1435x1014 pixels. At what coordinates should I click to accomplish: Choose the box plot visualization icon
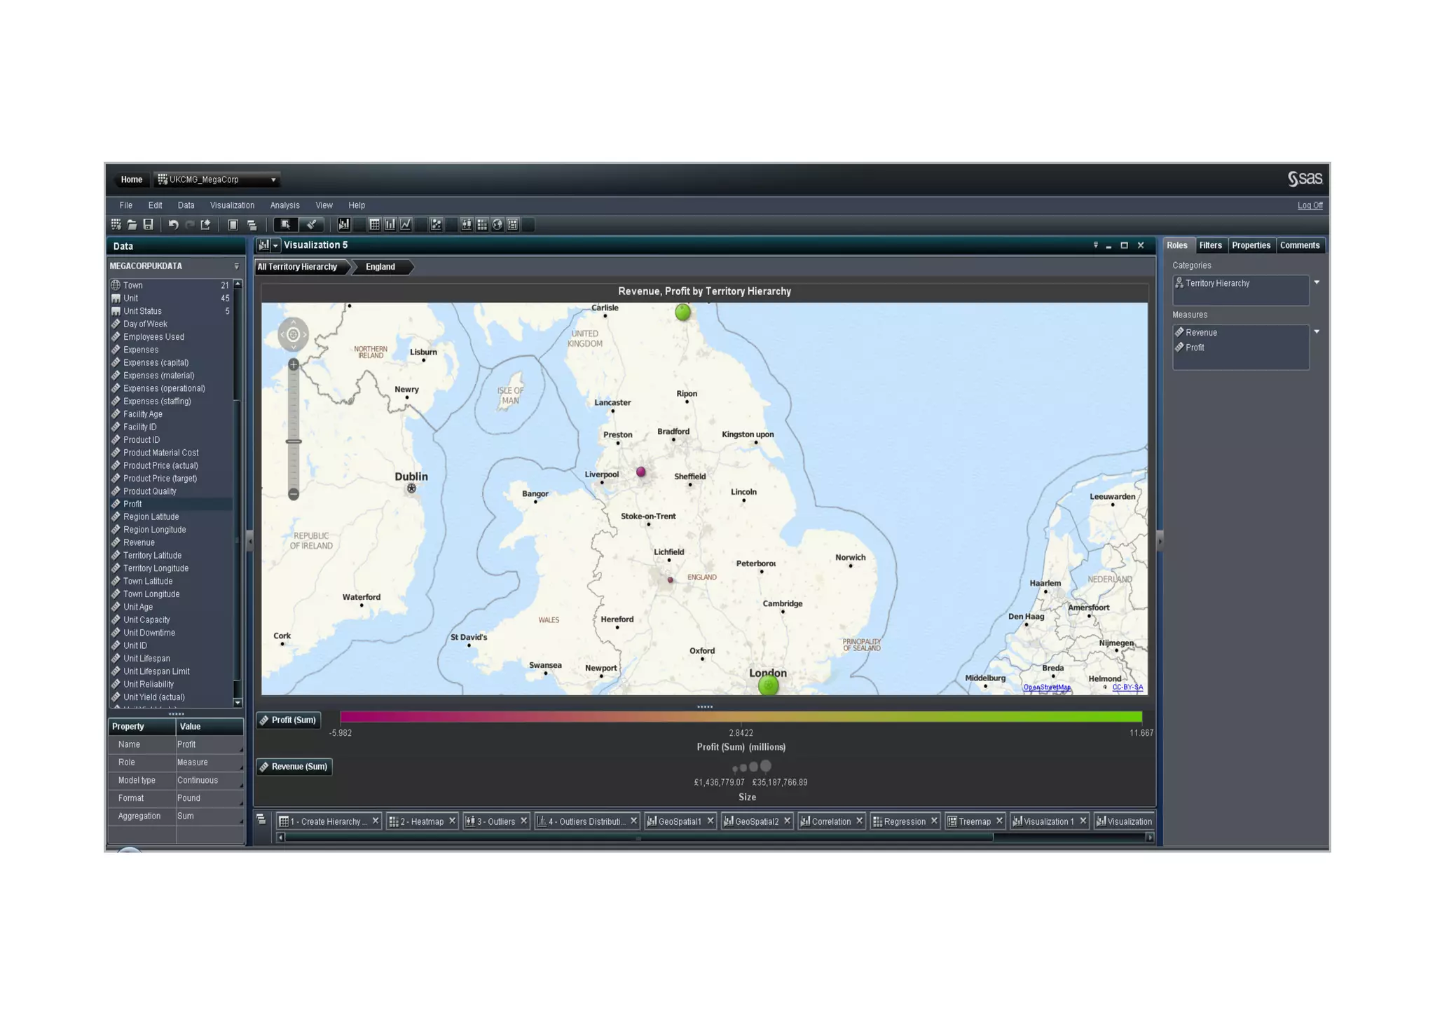click(x=467, y=225)
